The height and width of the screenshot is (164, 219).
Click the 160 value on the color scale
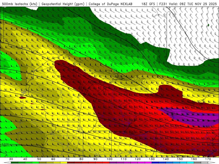coord(194,159)
